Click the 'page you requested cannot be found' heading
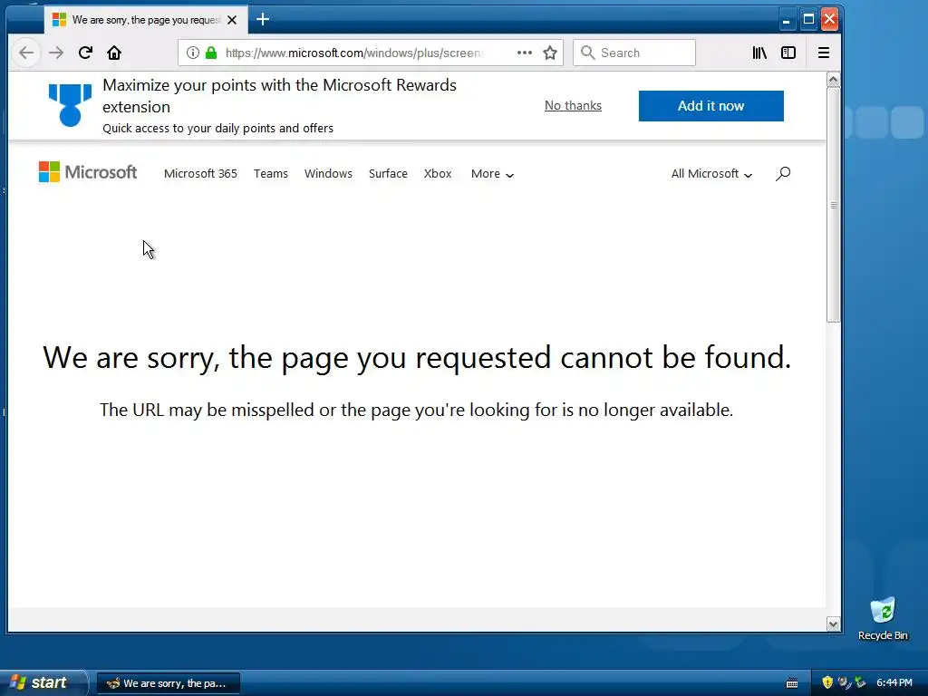 point(417,357)
